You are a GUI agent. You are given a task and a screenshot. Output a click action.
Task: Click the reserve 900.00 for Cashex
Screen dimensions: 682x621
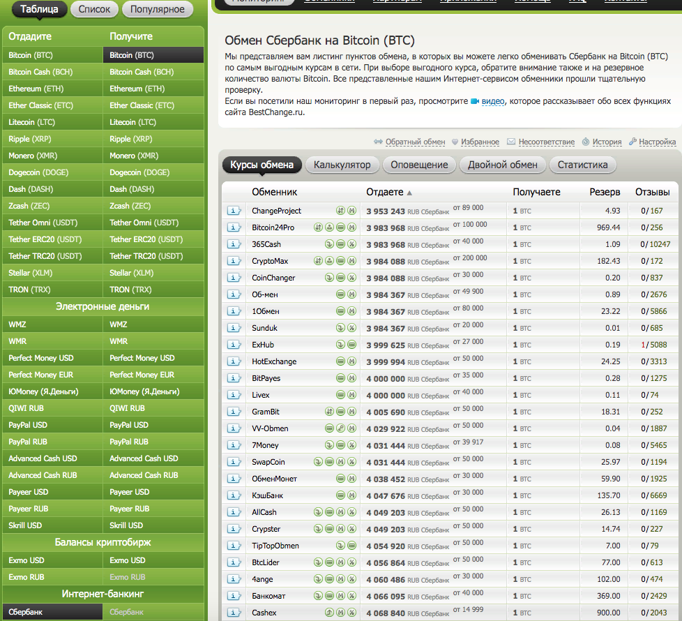point(609,613)
